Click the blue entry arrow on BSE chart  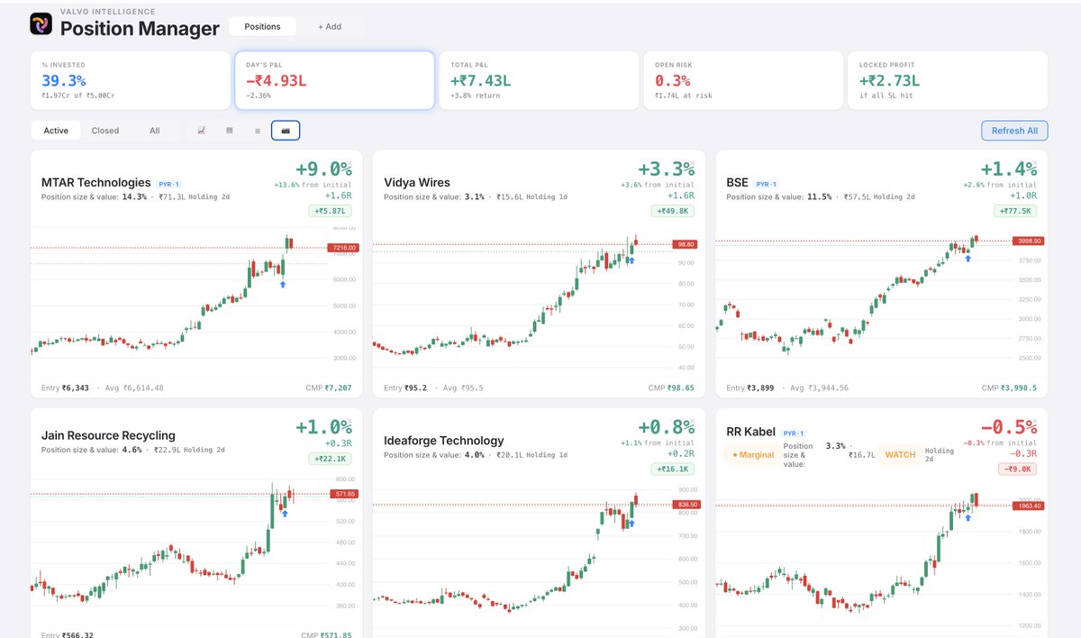coord(967,259)
